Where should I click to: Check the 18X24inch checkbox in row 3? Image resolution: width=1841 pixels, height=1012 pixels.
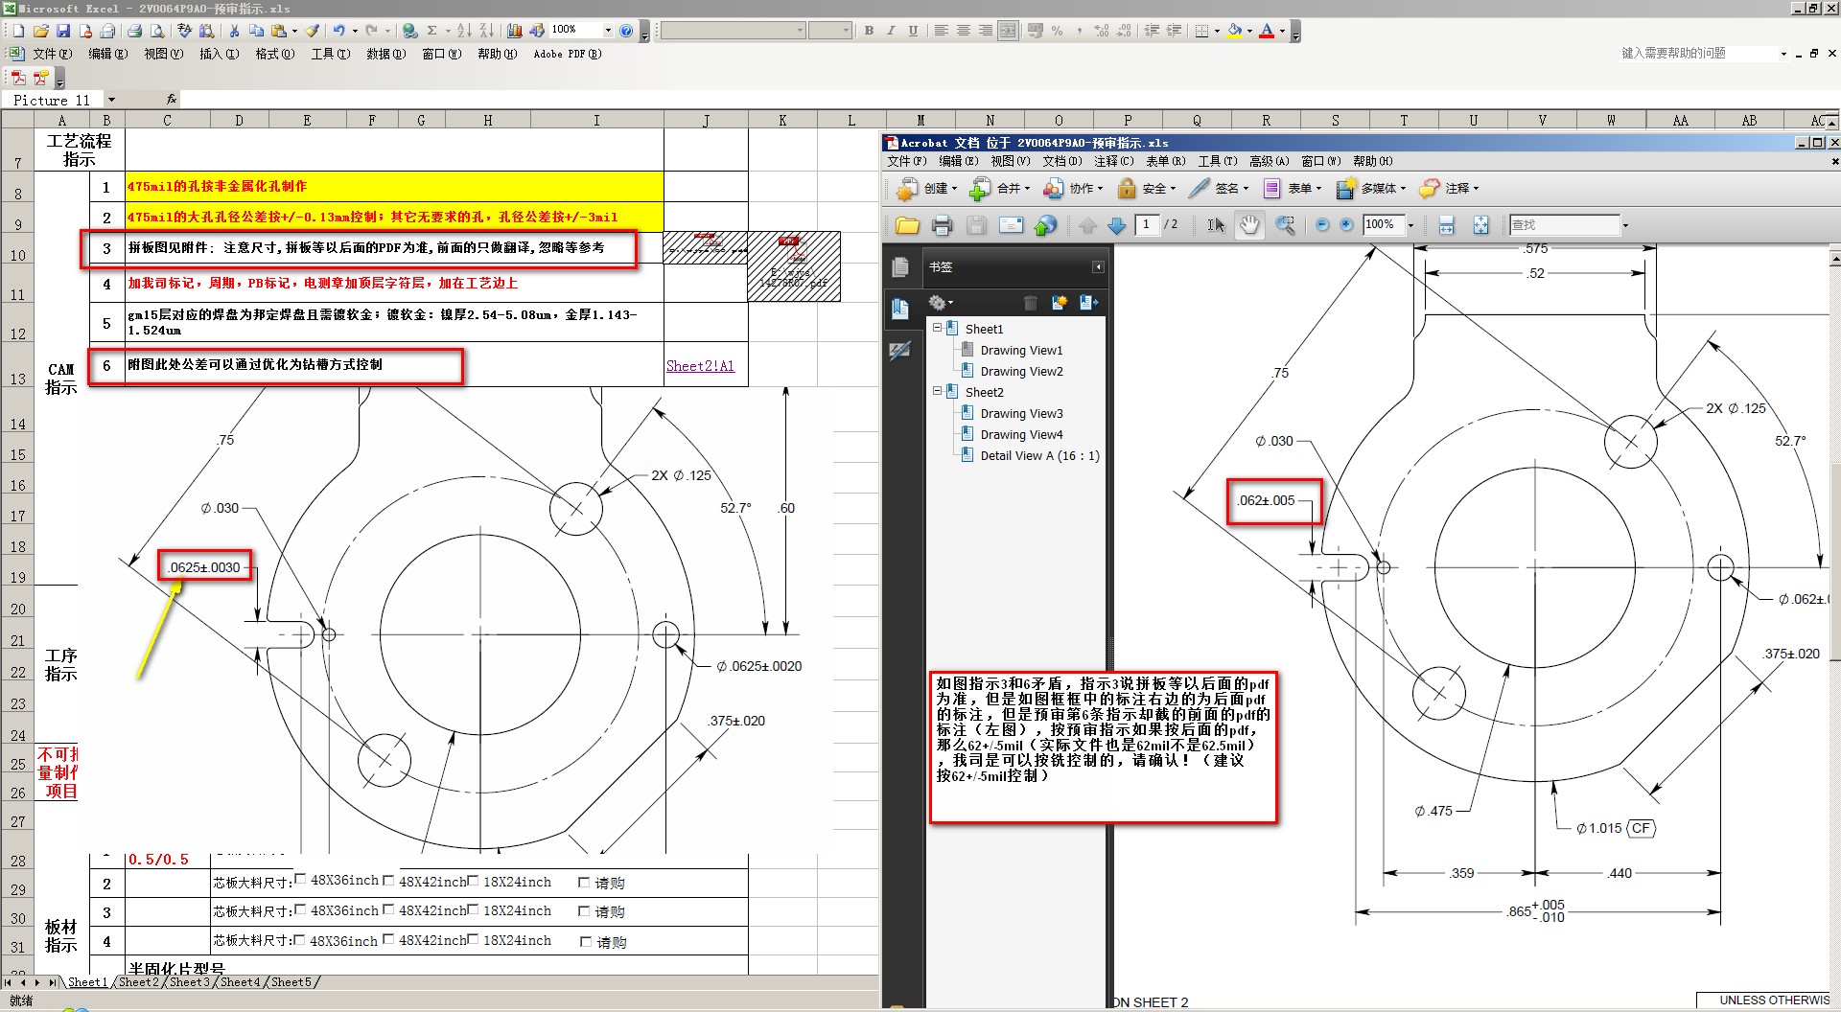tap(474, 909)
